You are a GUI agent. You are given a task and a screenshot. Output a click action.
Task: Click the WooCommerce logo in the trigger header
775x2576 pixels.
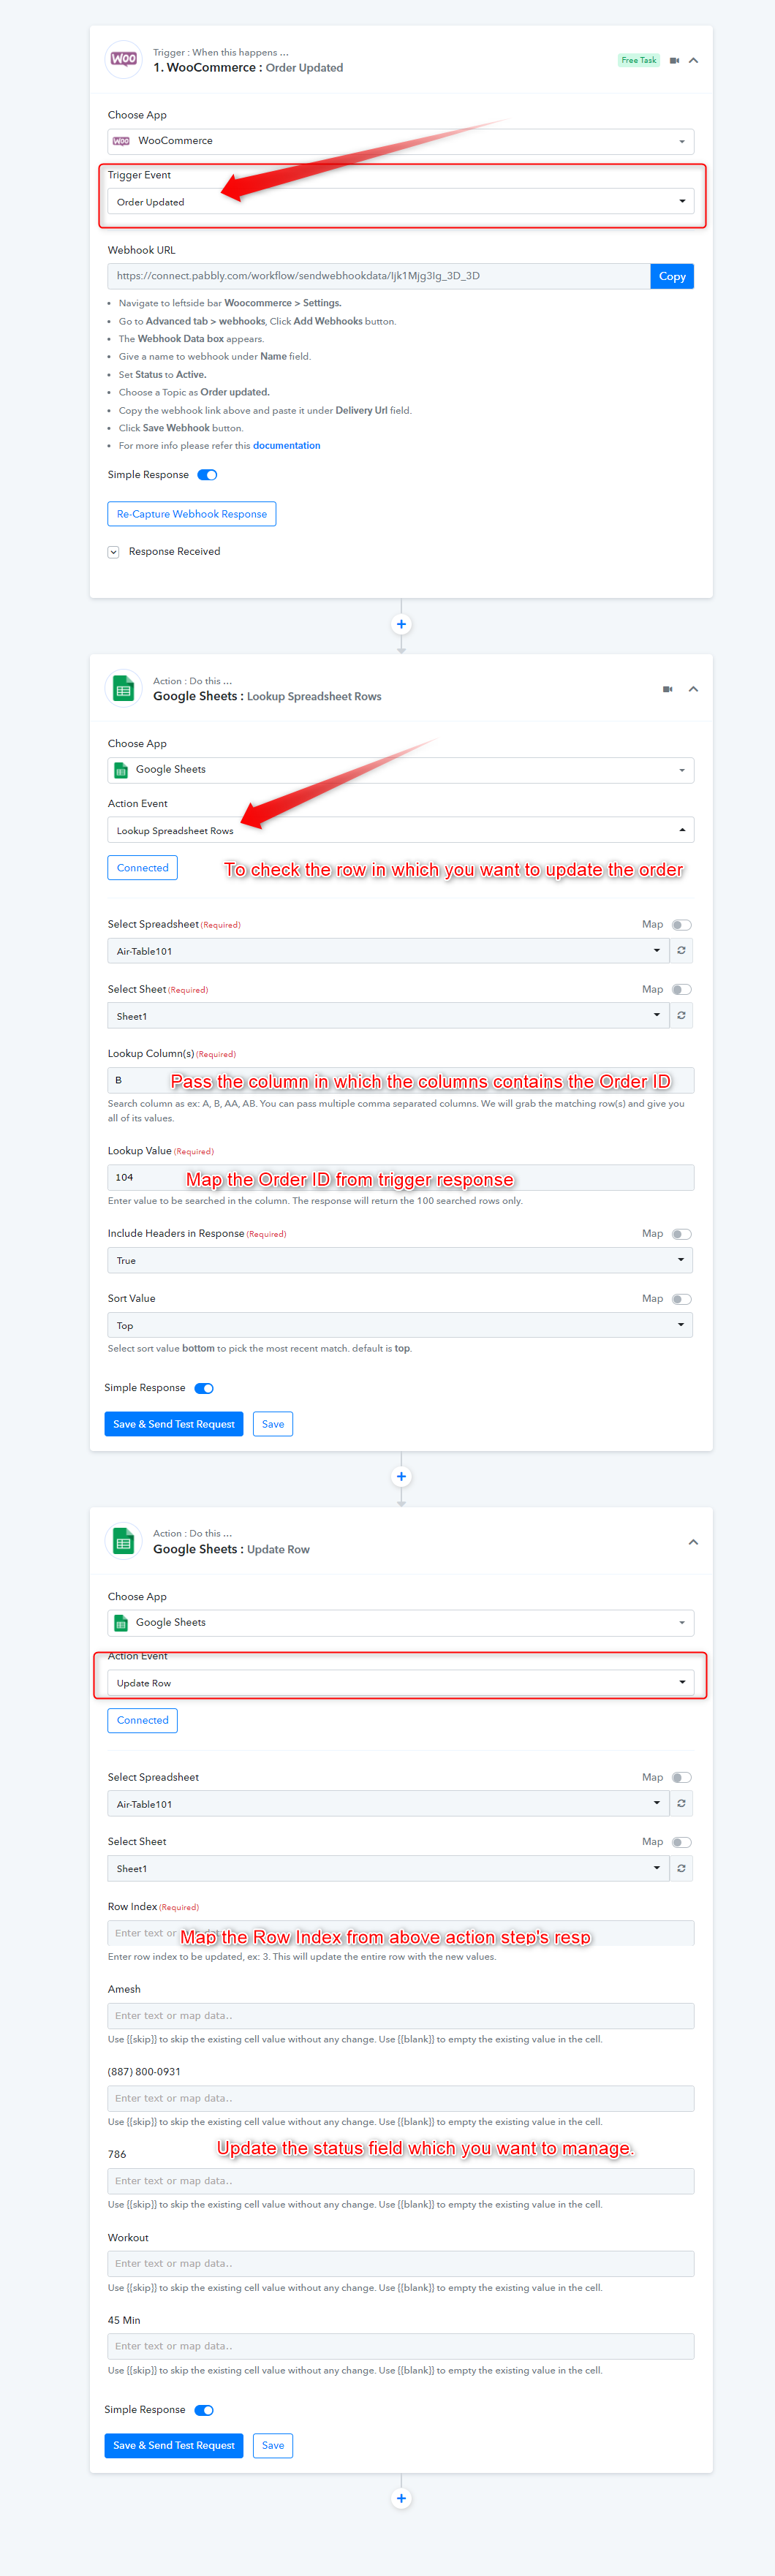tap(124, 60)
